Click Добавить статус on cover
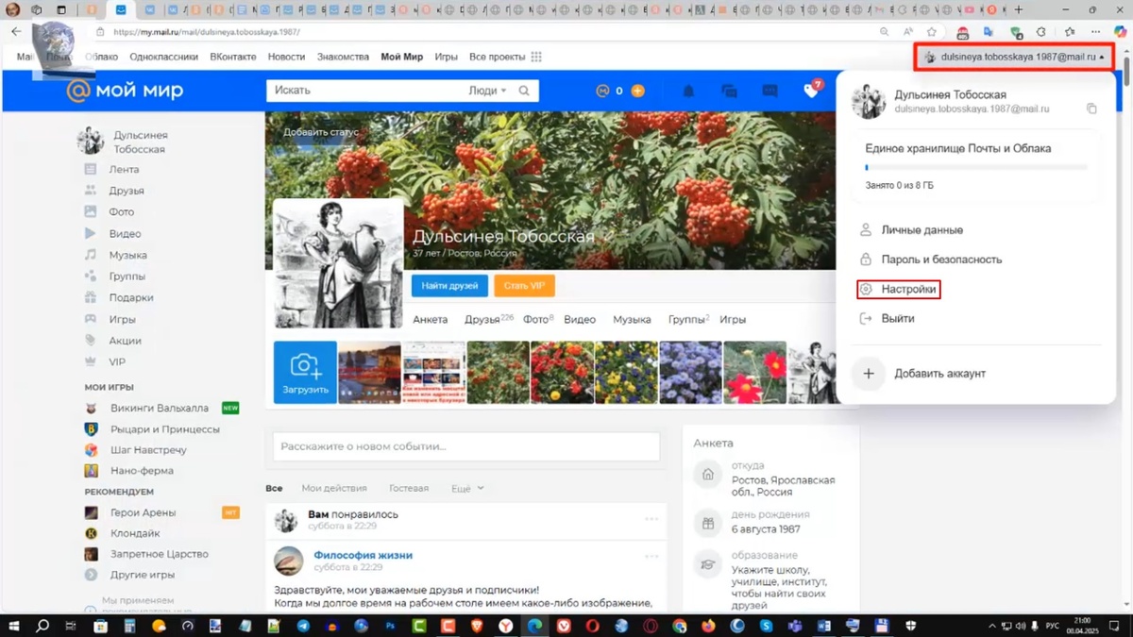Viewport: 1133px width, 637px height. 321,132
